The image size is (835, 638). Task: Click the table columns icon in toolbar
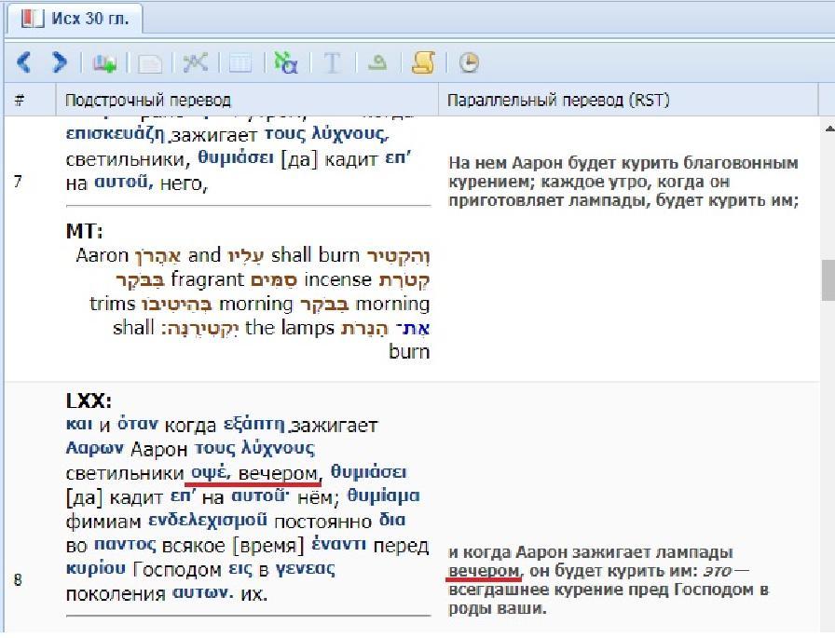pyautogui.click(x=240, y=62)
